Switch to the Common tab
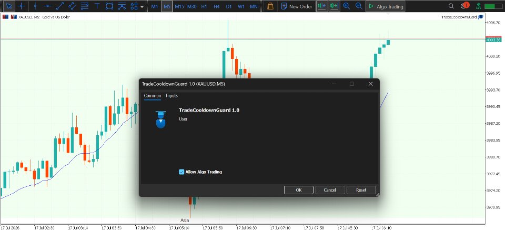Viewport: 505px width, 230px height. 153,96
